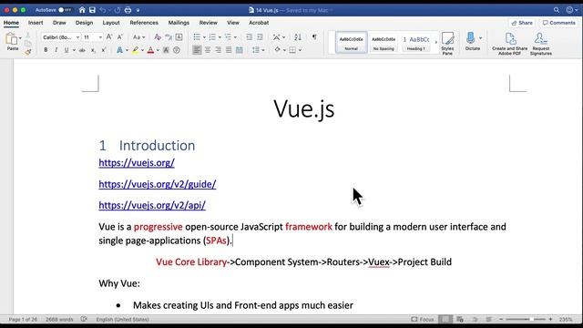Screen dimensions: 583x328
Task: Click the Home icon in title bar
Action: (x=82, y=10)
